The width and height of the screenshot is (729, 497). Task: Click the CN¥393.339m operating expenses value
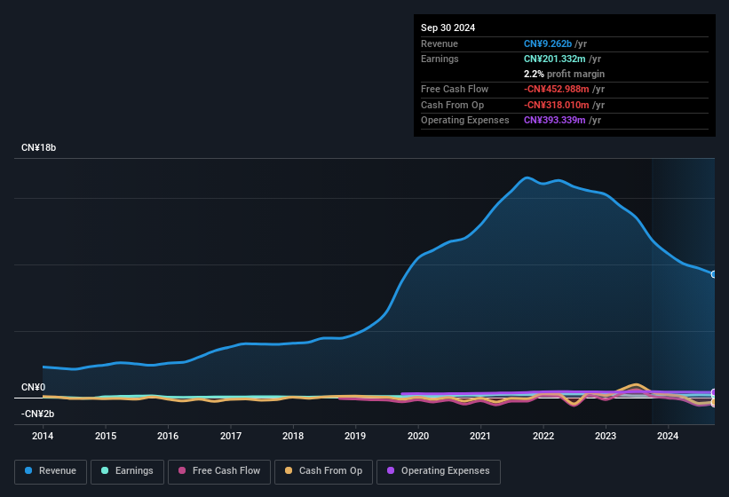(555, 121)
